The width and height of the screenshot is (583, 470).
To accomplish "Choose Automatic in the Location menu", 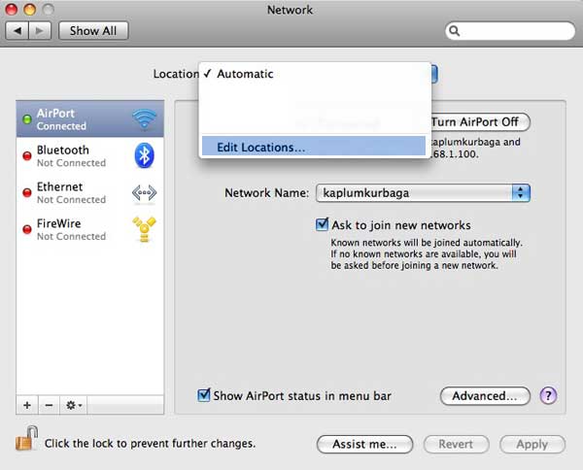I will [x=314, y=74].
